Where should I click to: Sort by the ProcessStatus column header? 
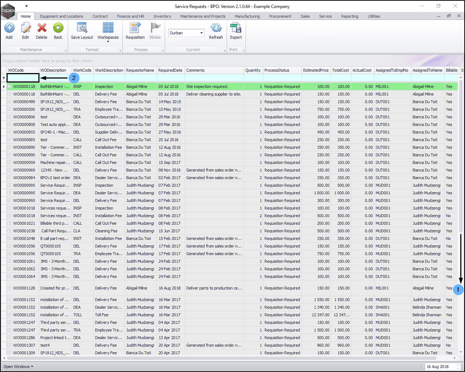click(x=282, y=70)
